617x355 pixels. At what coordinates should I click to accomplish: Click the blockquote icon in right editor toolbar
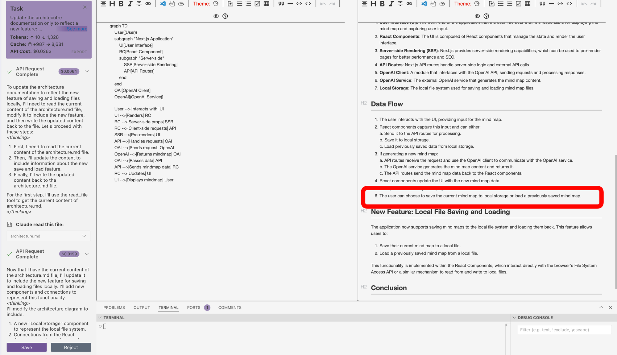pos(542,4)
